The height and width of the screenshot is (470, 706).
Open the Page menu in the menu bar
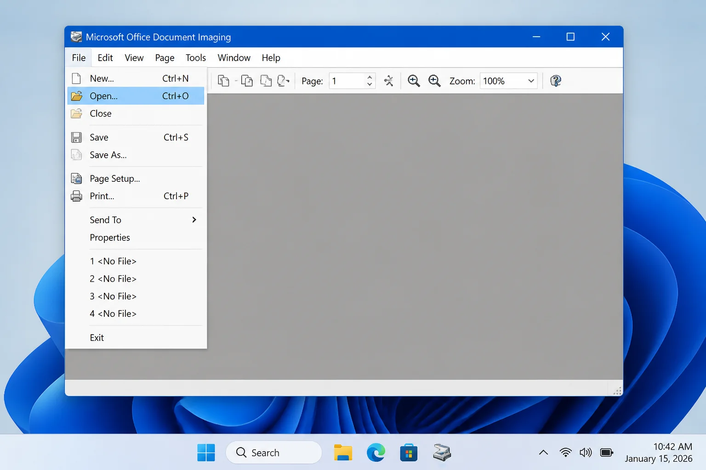pyautogui.click(x=165, y=58)
